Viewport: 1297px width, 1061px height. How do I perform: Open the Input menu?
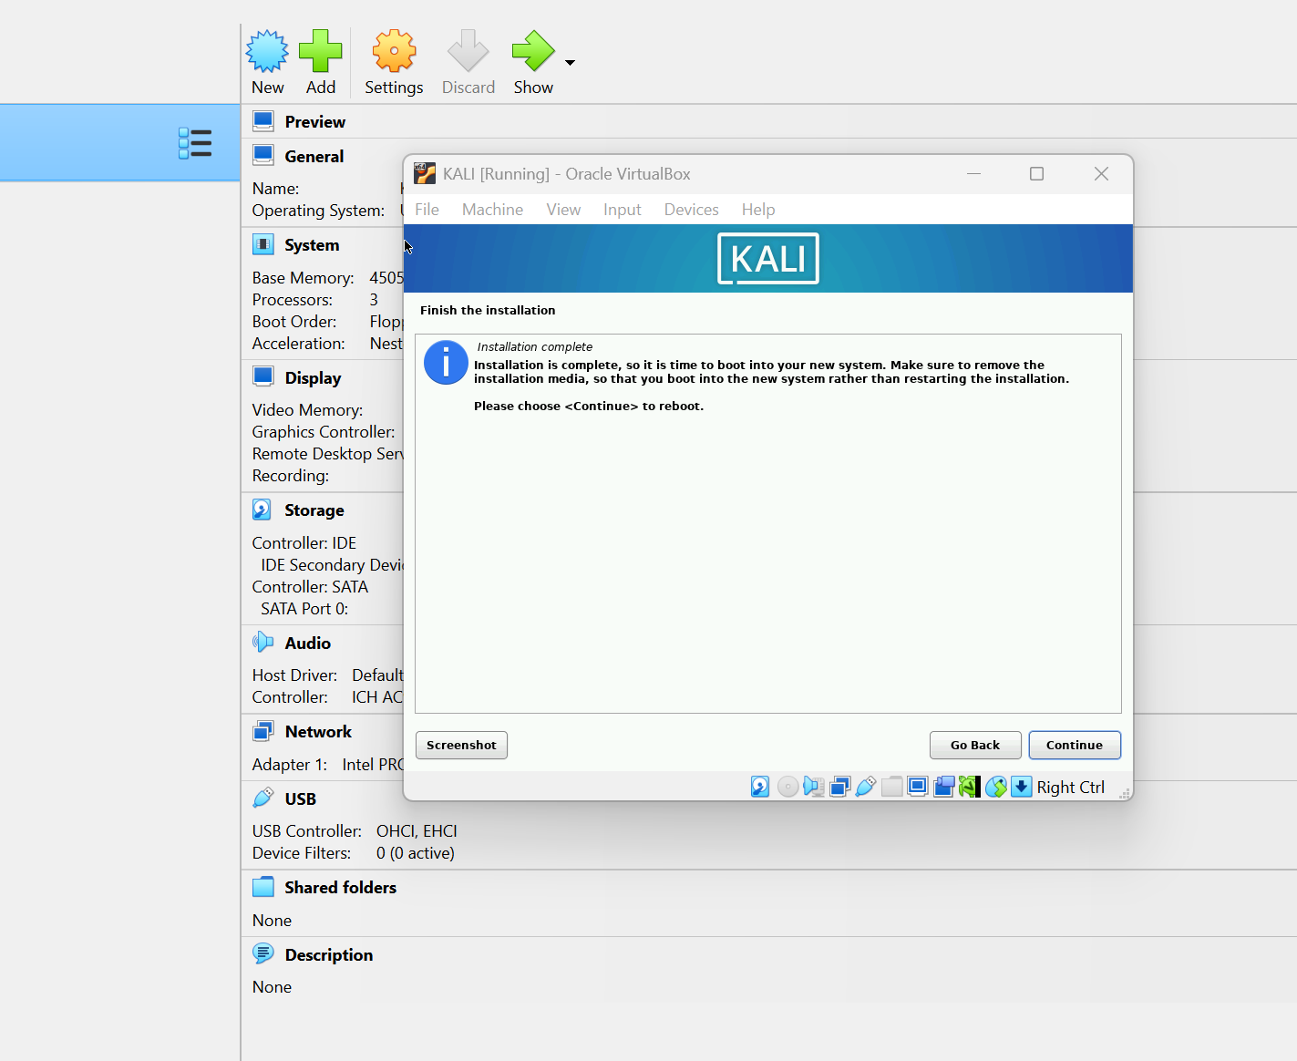(623, 210)
